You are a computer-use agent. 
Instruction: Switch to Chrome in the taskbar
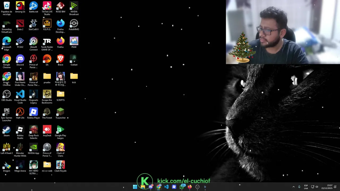point(159,187)
